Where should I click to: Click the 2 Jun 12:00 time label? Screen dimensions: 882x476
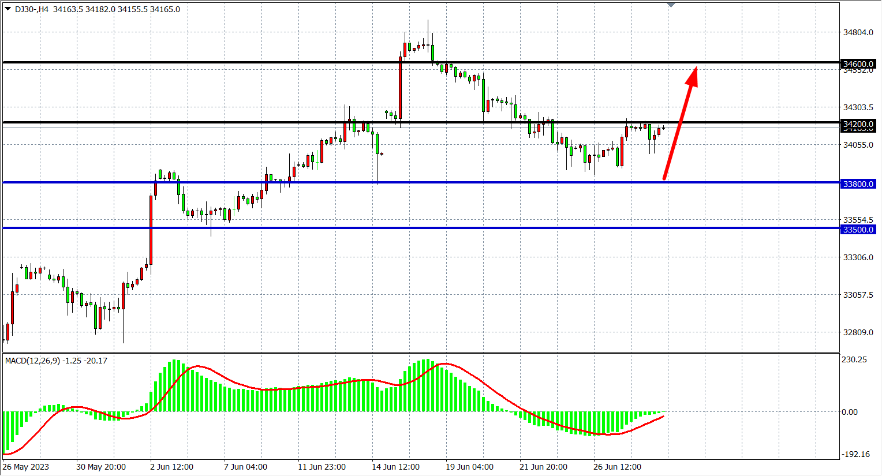pos(171,467)
